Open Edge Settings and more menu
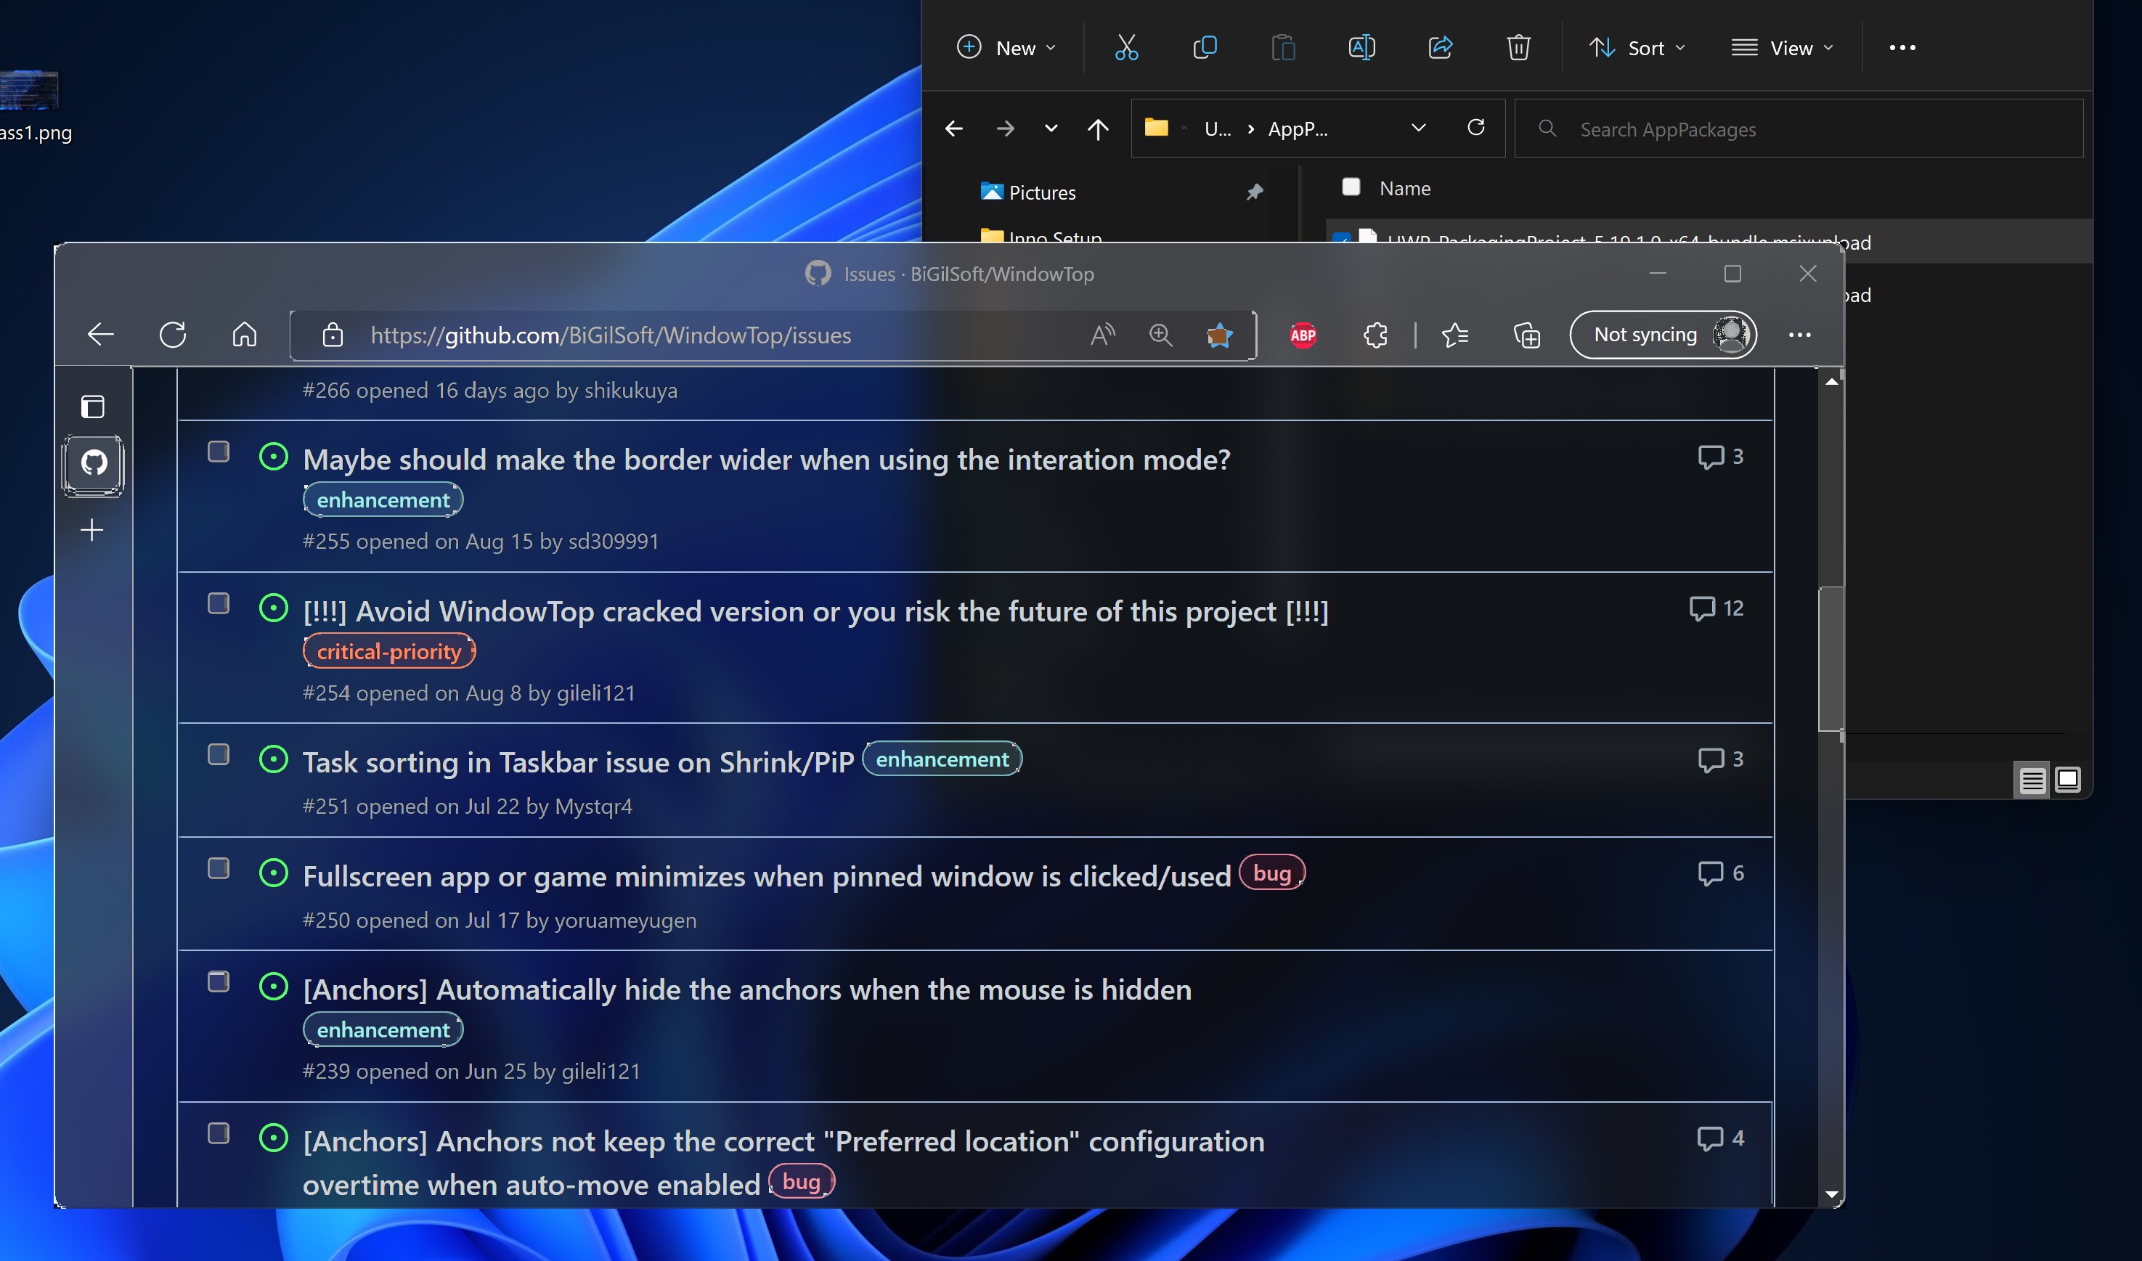 click(x=1799, y=335)
